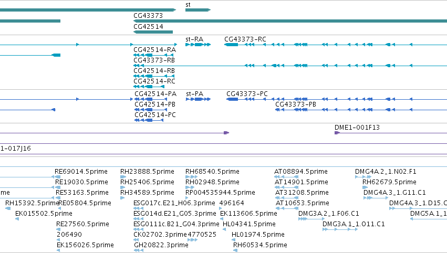Select the 4770525 feature label
Image resolution: width=447 pixels, height=253 pixels.
point(202,235)
